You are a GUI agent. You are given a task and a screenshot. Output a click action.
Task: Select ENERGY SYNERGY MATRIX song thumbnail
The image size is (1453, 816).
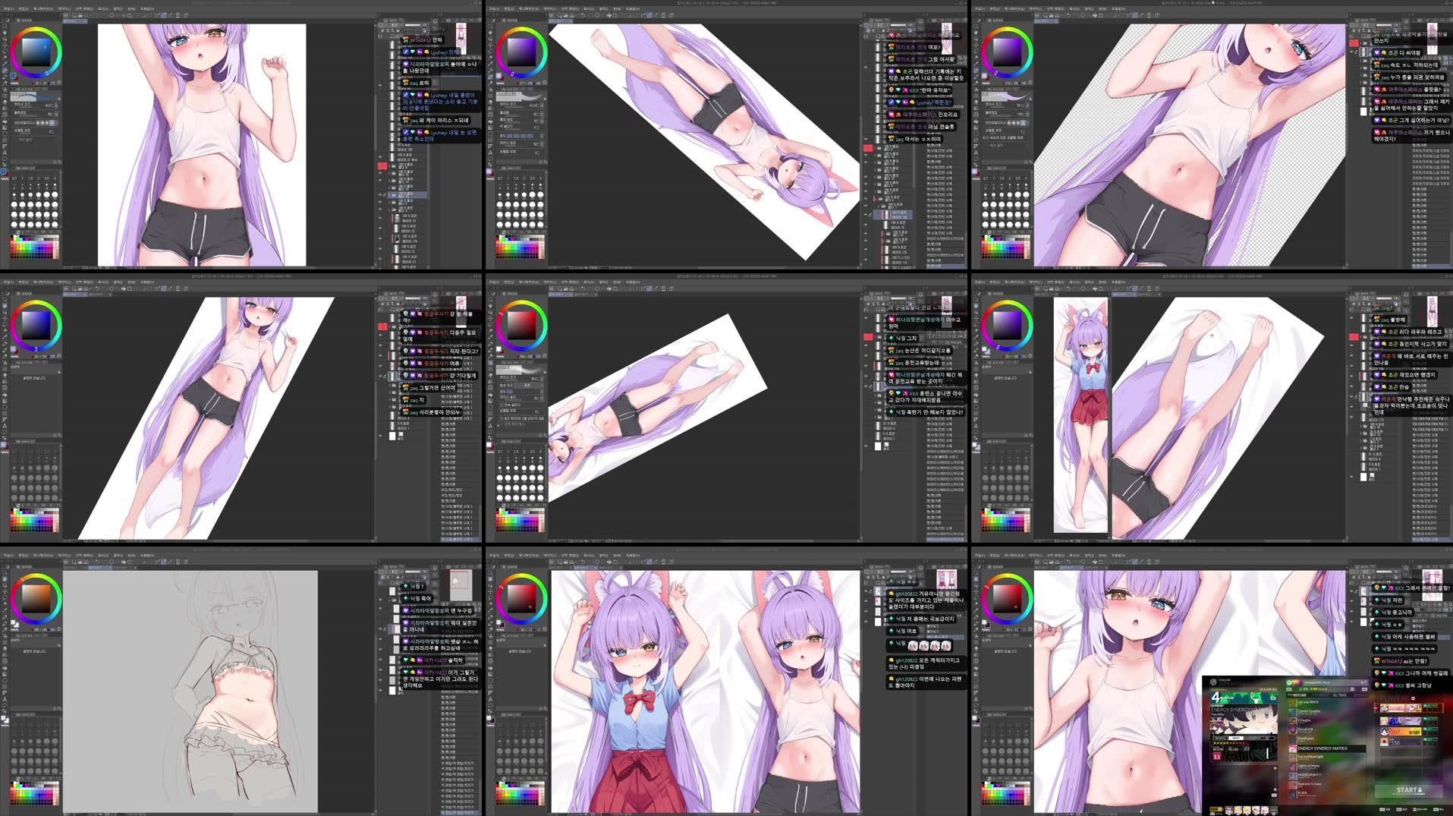tap(1293, 748)
